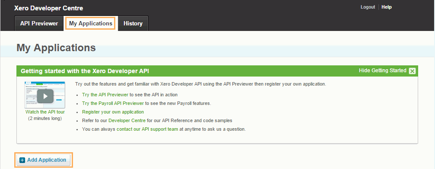The height and width of the screenshot is (169, 435).
Task: Click the Xero Developer Centre title
Action: pyautogui.click(x=48, y=8)
